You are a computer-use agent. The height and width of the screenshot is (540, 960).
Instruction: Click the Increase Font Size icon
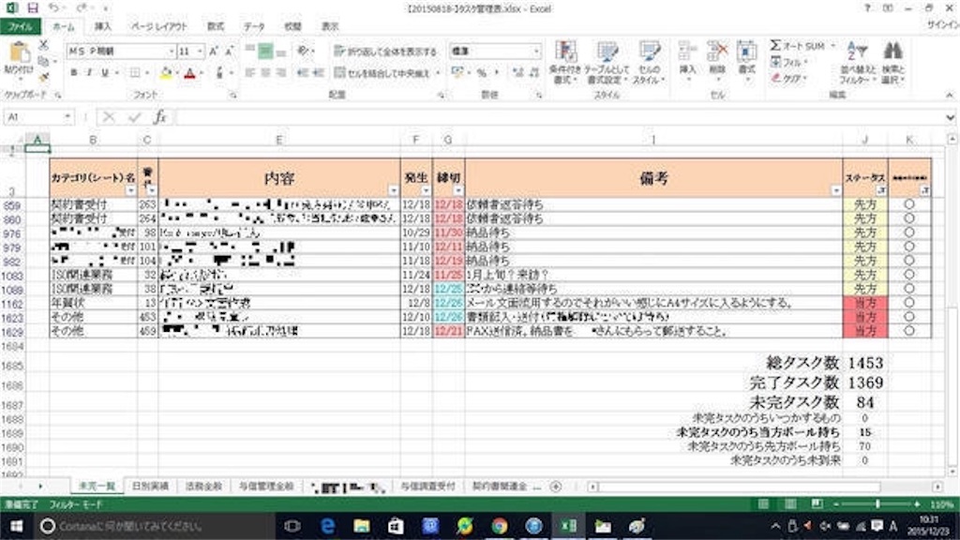point(214,52)
